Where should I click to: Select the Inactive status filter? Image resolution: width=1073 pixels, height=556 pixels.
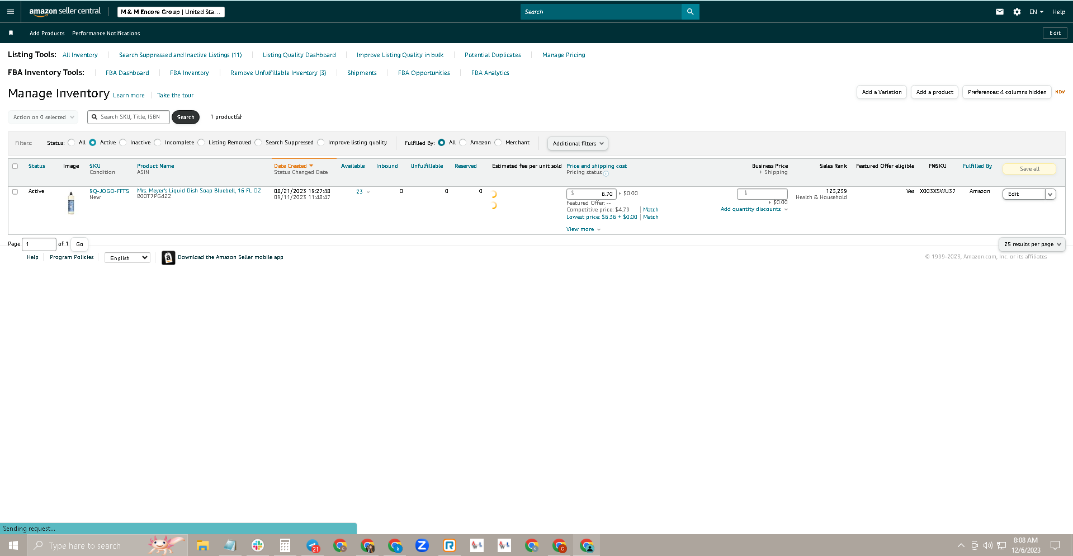(123, 143)
